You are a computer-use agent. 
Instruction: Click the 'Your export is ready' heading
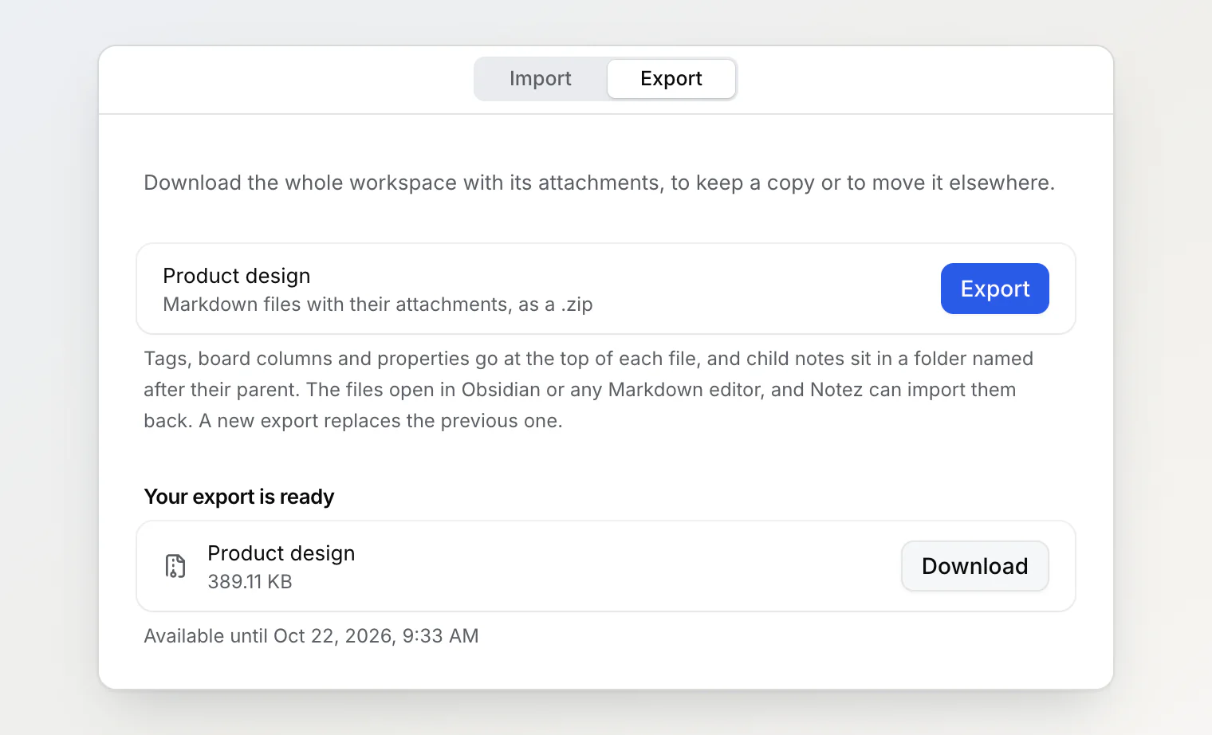pos(239,497)
